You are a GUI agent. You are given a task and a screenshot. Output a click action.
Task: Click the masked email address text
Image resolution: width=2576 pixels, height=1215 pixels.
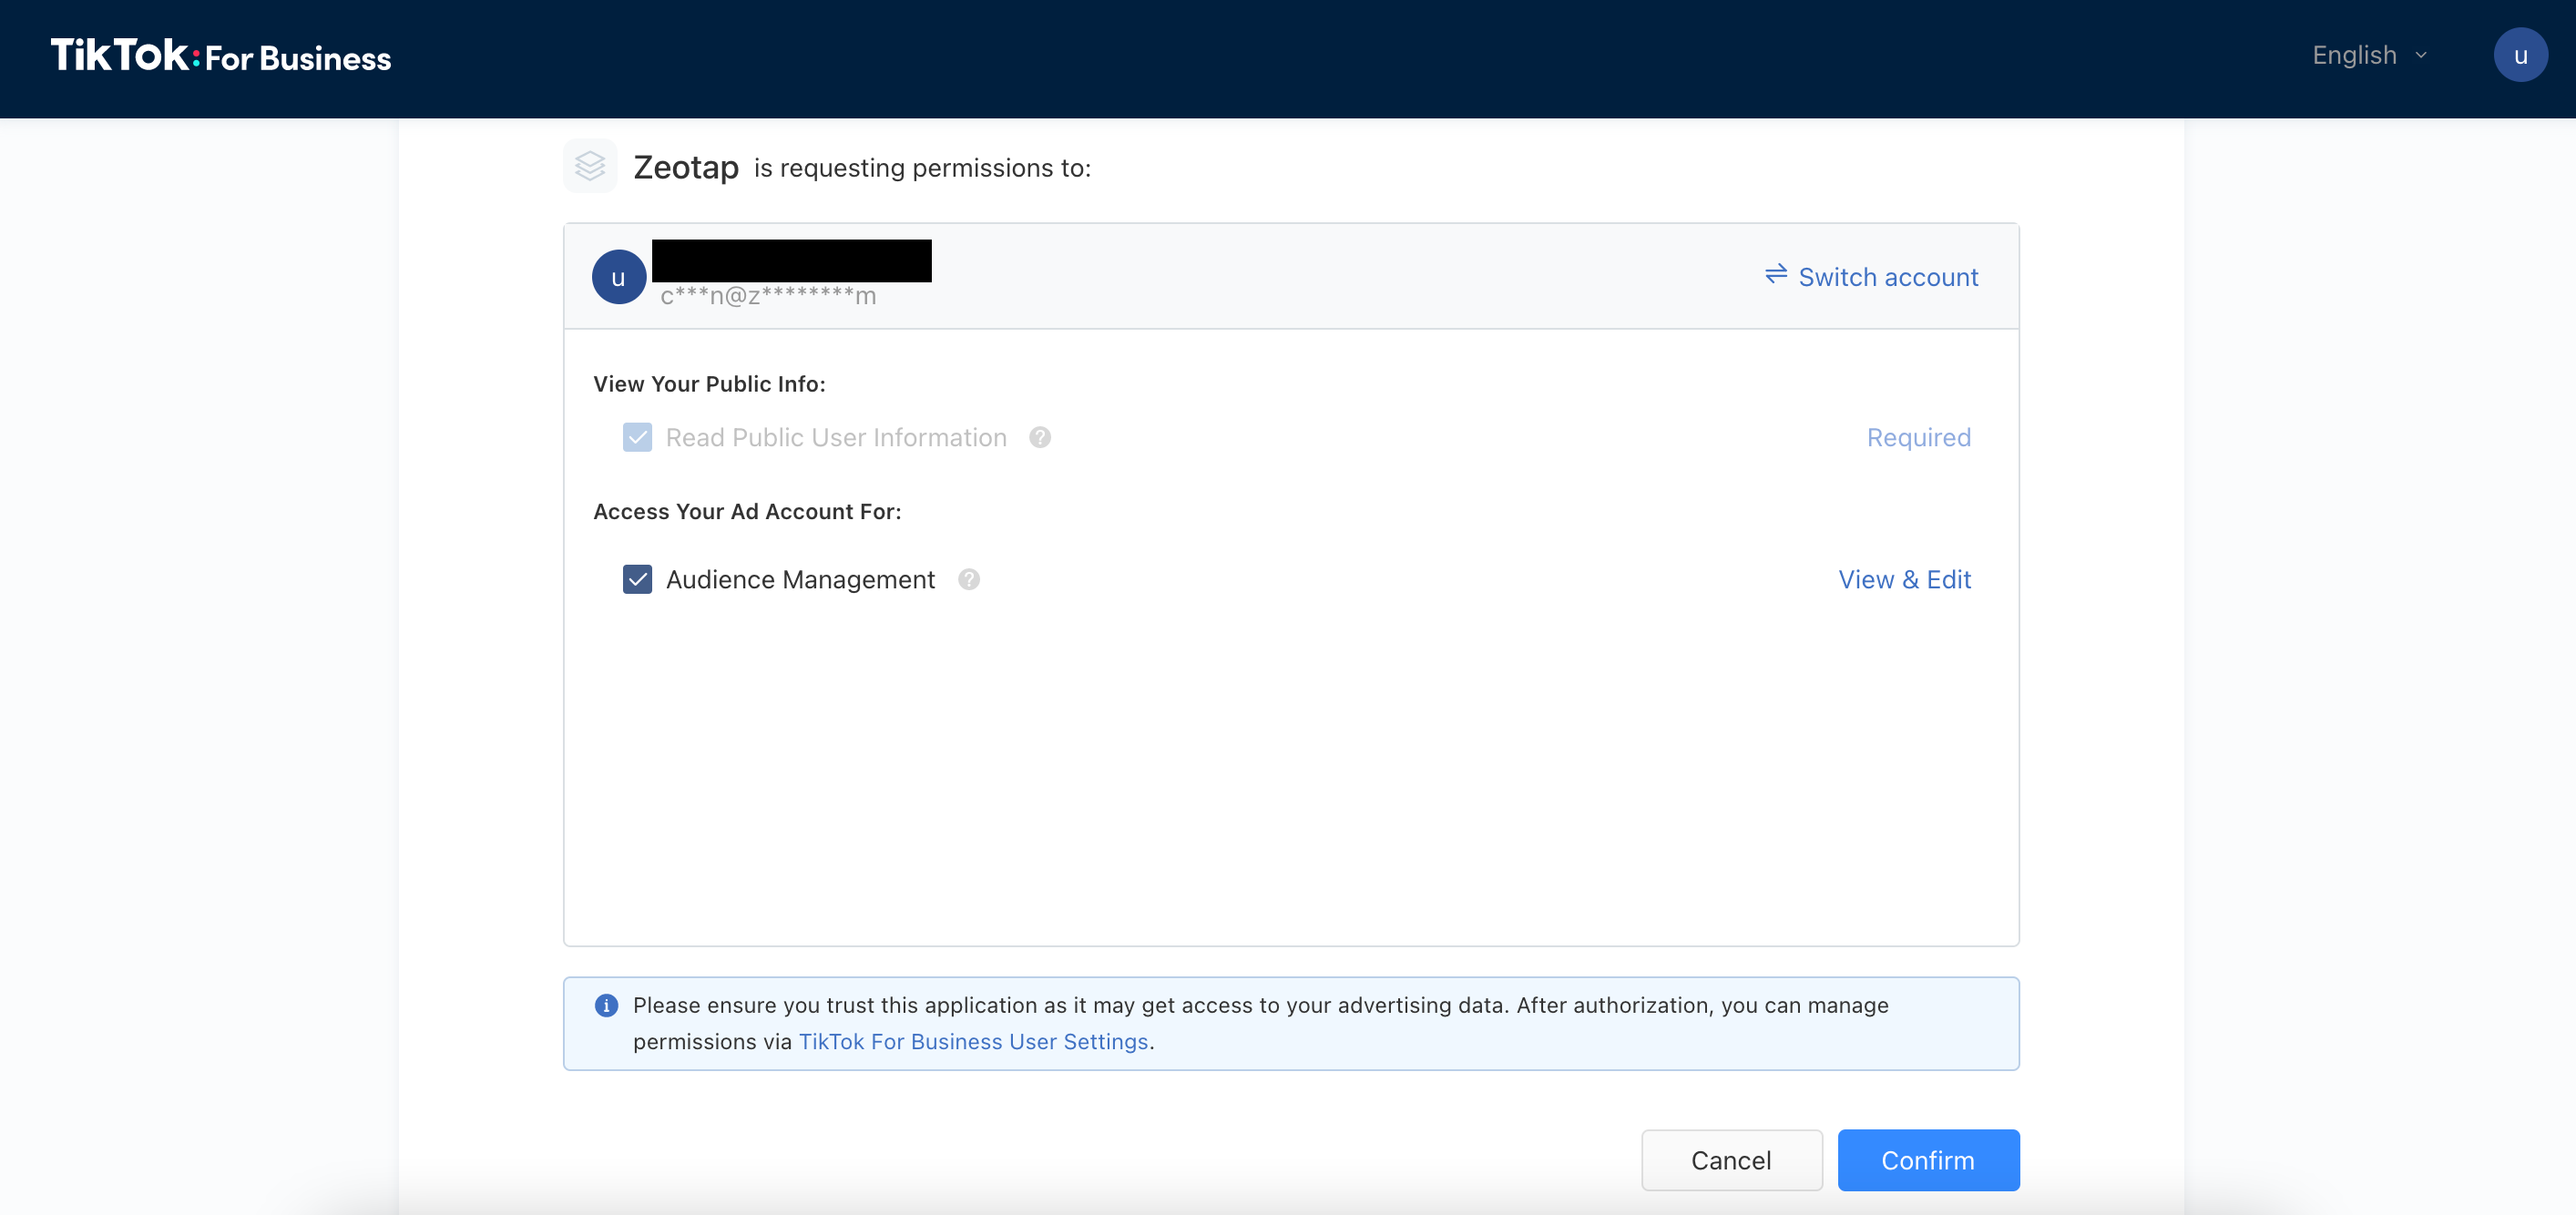pyautogui.click(x=767, y=296)
